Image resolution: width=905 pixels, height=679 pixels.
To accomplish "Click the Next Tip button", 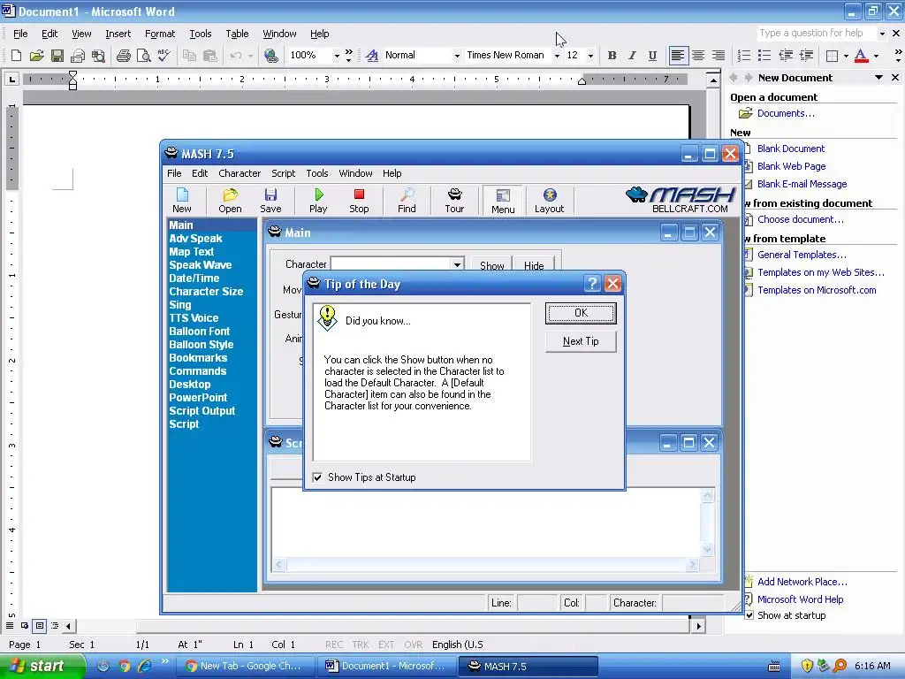I will click(x=581, y=341).
